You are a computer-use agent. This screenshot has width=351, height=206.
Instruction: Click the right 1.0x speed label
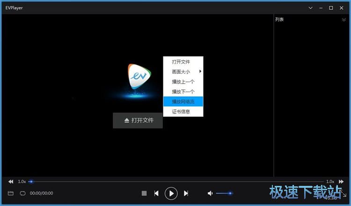tap(330, 181)
